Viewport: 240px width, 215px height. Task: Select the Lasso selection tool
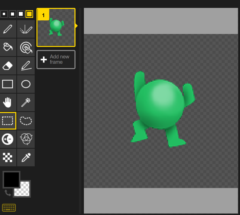click(x=26, y=121)
